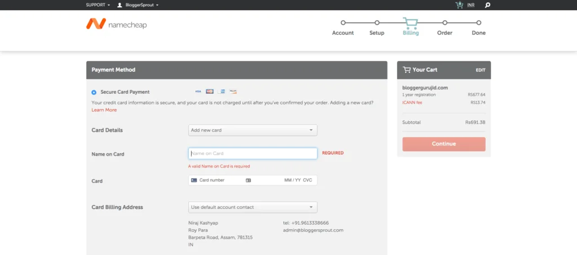Click the Your Cart header cart icon

[x=406, y=70]
